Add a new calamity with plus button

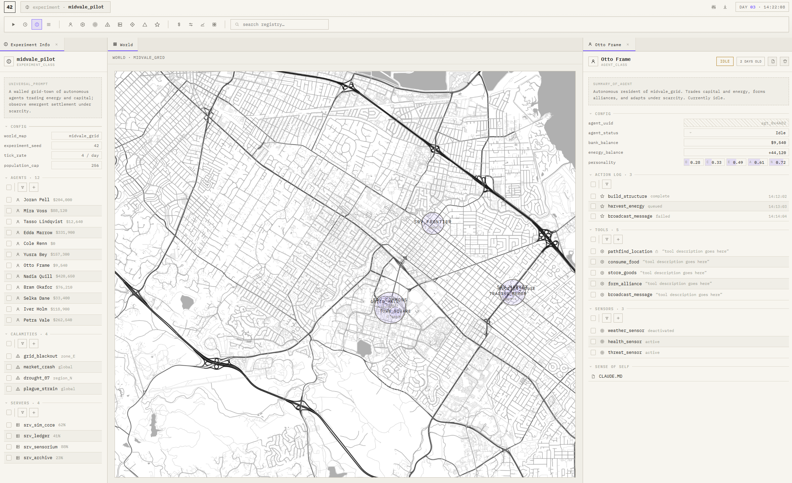pos(34,344)
